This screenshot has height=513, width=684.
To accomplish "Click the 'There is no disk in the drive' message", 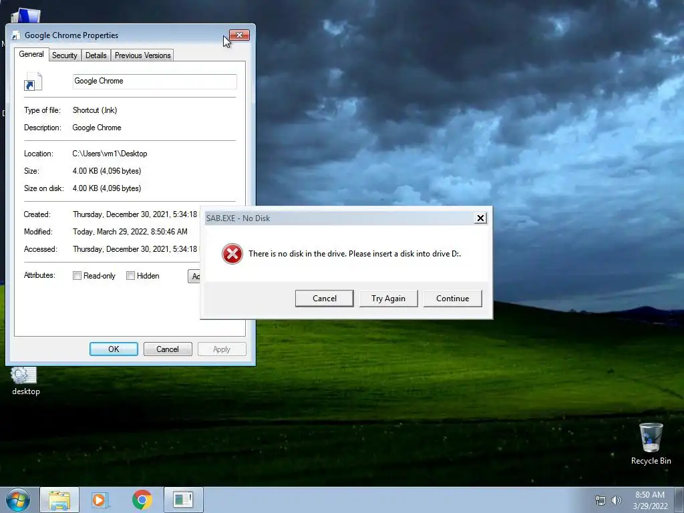I will click(355, 254).
